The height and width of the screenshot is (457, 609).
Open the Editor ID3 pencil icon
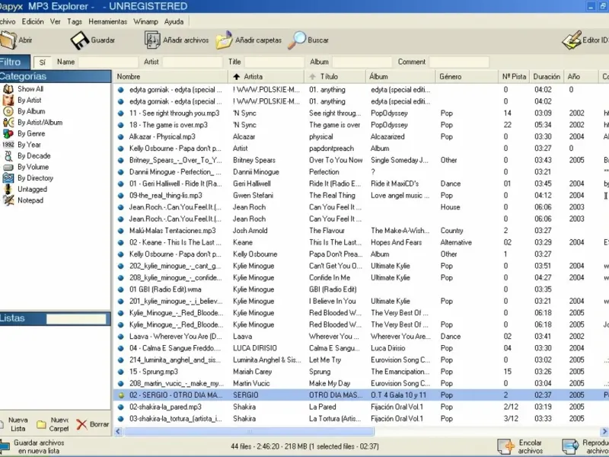click(572, 40)
